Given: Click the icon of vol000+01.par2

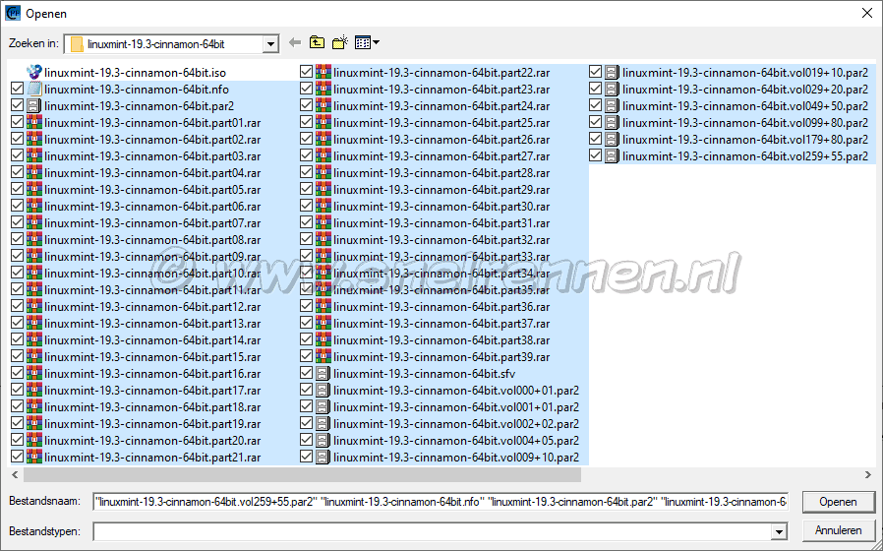Looking at the screenshot, I should [324, 391].
